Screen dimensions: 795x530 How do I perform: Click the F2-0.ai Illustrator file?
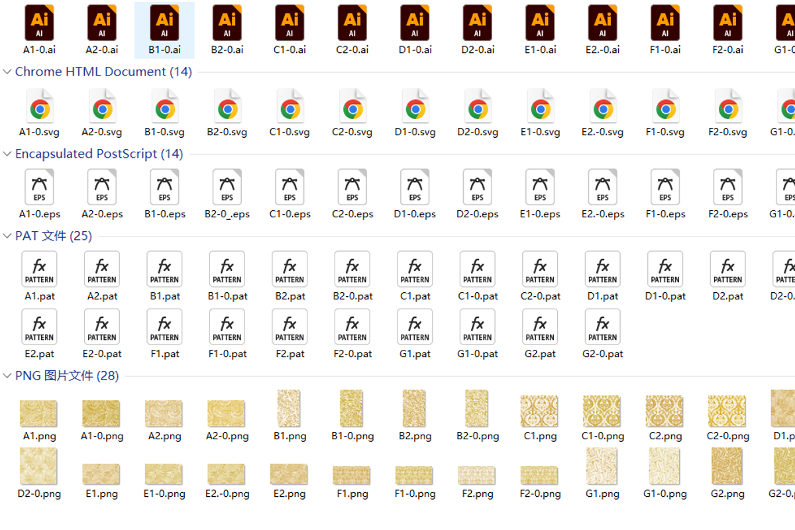[x=727, y=30]
